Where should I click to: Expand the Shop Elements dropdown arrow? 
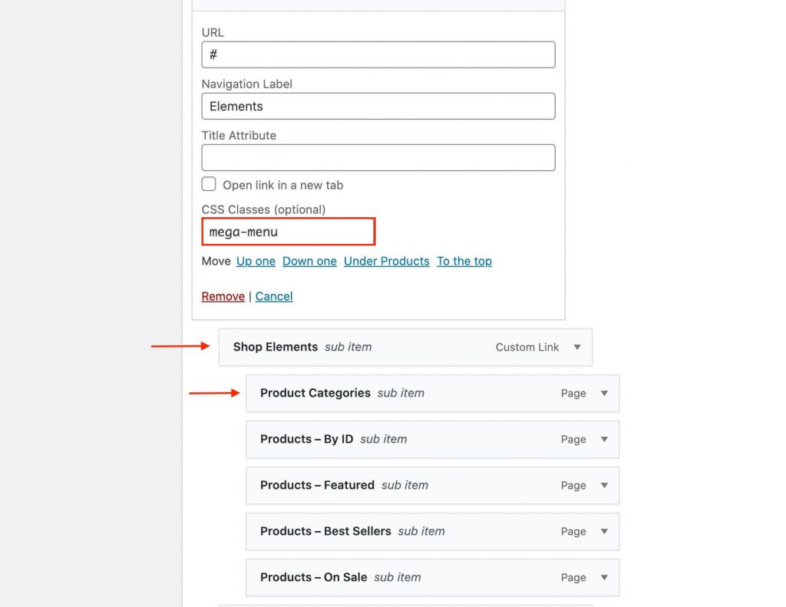(x=577, y=347)
